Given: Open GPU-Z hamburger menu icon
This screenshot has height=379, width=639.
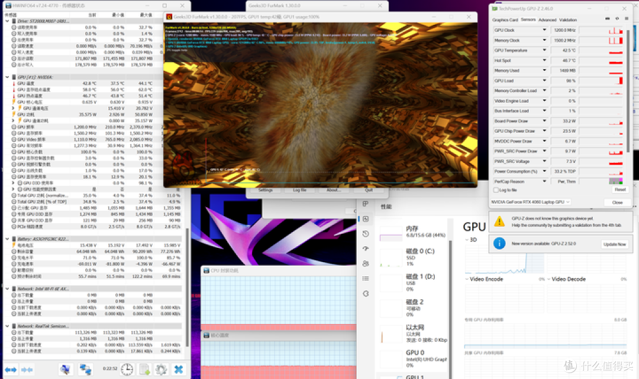Looking at the screenshot, I should coord(627,19).
